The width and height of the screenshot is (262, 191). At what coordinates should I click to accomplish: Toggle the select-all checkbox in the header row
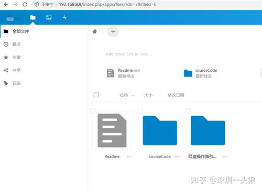[x=96, y=95]
